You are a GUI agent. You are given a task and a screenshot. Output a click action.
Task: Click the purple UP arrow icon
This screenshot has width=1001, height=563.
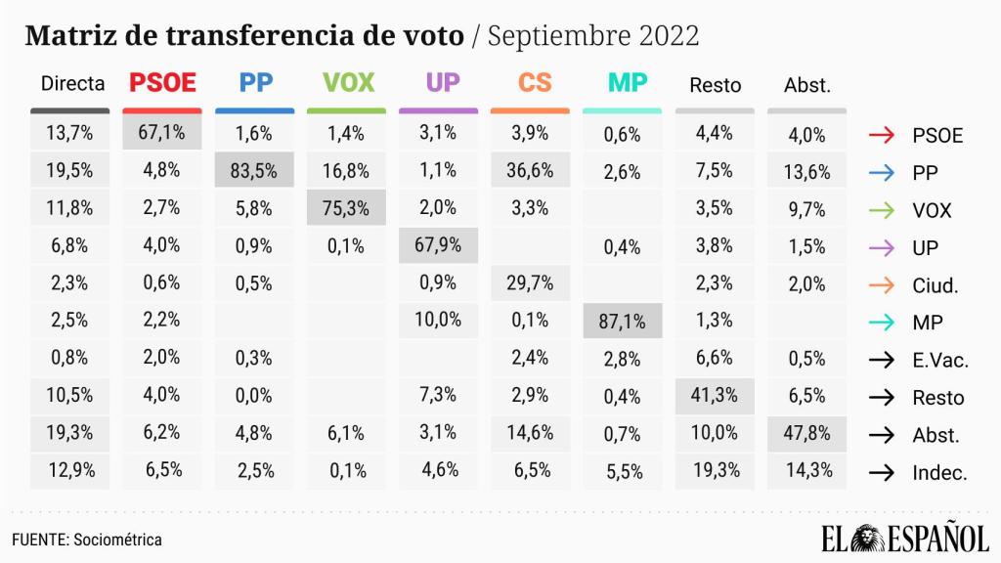click(882, 247)
